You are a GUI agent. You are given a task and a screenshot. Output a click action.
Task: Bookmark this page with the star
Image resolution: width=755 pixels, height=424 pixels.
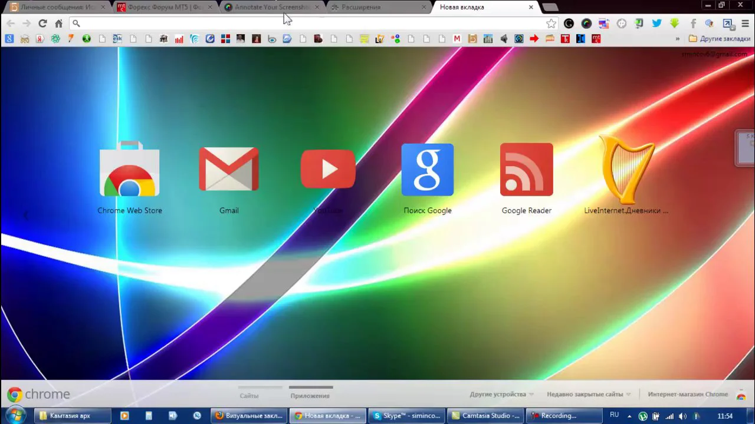pos(551,24)
